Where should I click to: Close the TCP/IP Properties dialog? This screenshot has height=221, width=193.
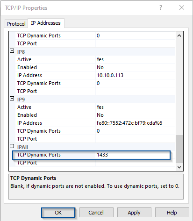[182, 7]
